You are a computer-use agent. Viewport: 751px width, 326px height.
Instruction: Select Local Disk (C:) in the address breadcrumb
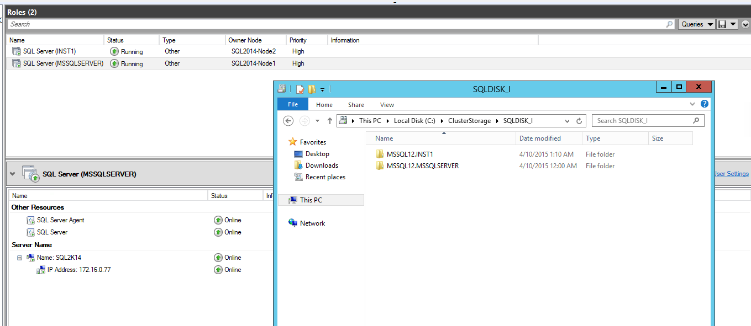pos(414,121)
